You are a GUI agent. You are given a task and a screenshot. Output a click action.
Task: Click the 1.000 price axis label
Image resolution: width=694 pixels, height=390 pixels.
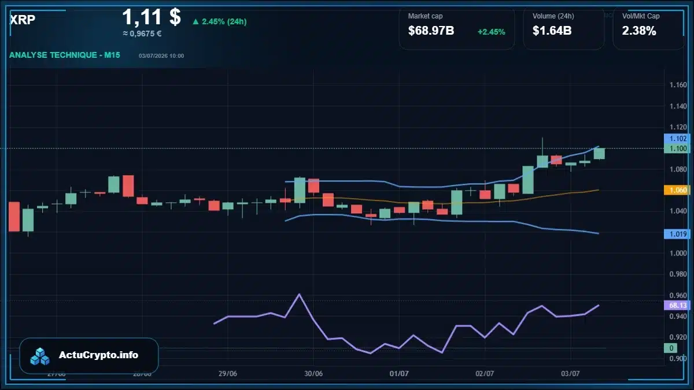coord(678,254)
